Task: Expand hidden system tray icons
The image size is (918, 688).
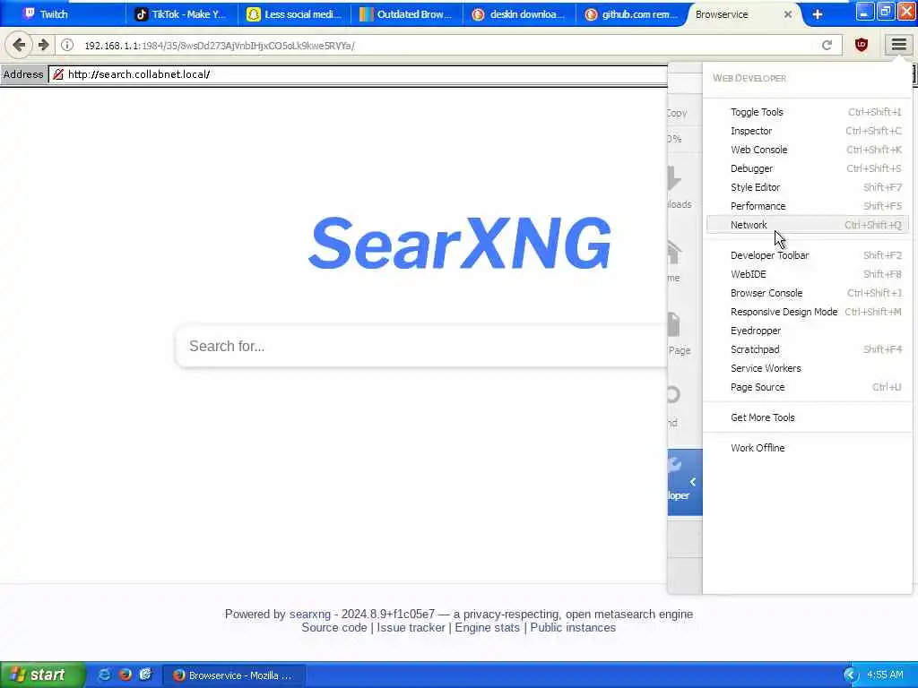Action: [x=851, y=675]
